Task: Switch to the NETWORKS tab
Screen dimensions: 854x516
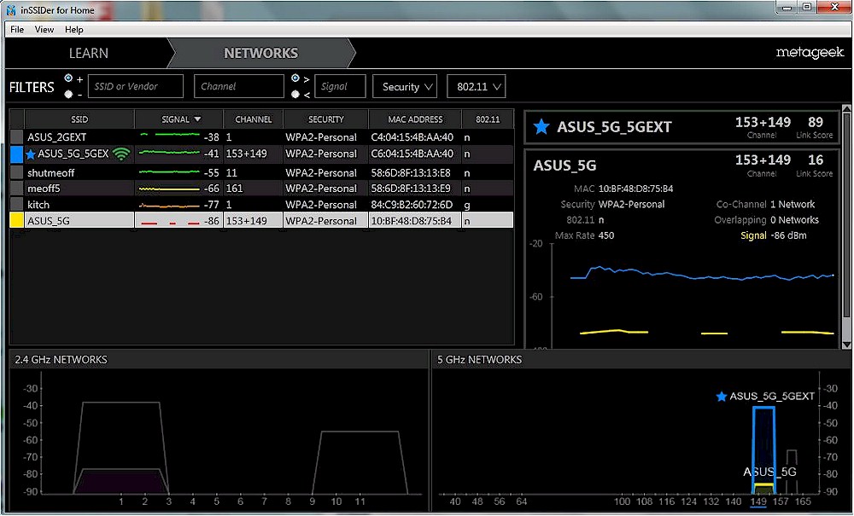Action: tap(260, 53)
